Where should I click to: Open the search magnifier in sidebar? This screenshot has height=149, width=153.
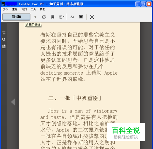(x=4, y=40)
